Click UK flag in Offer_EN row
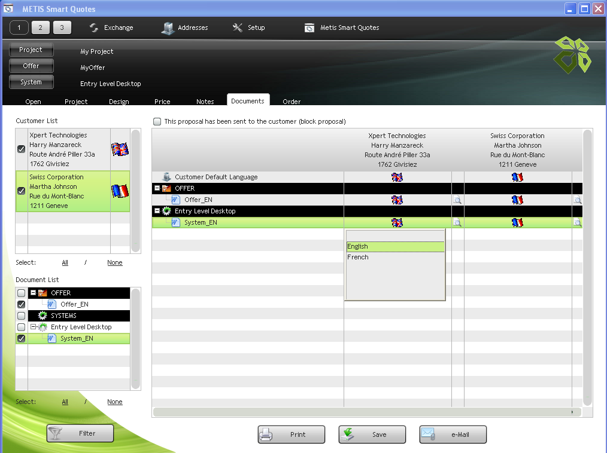 pyautogui.click(x=397, y=200)
